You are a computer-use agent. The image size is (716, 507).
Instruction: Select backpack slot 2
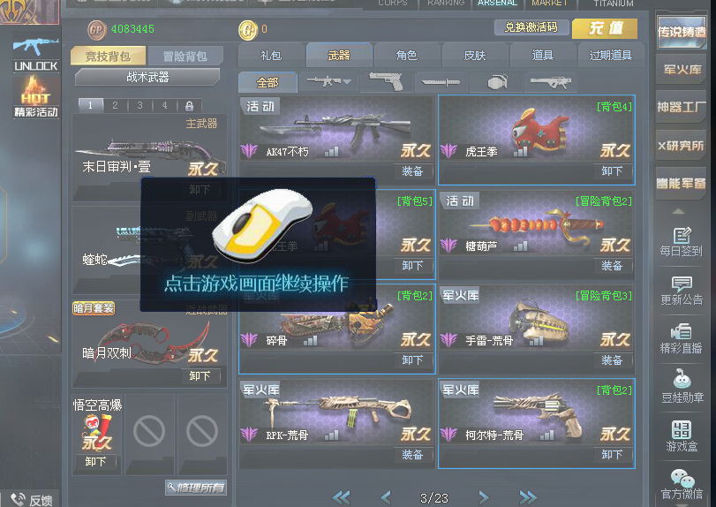point(115,105)
